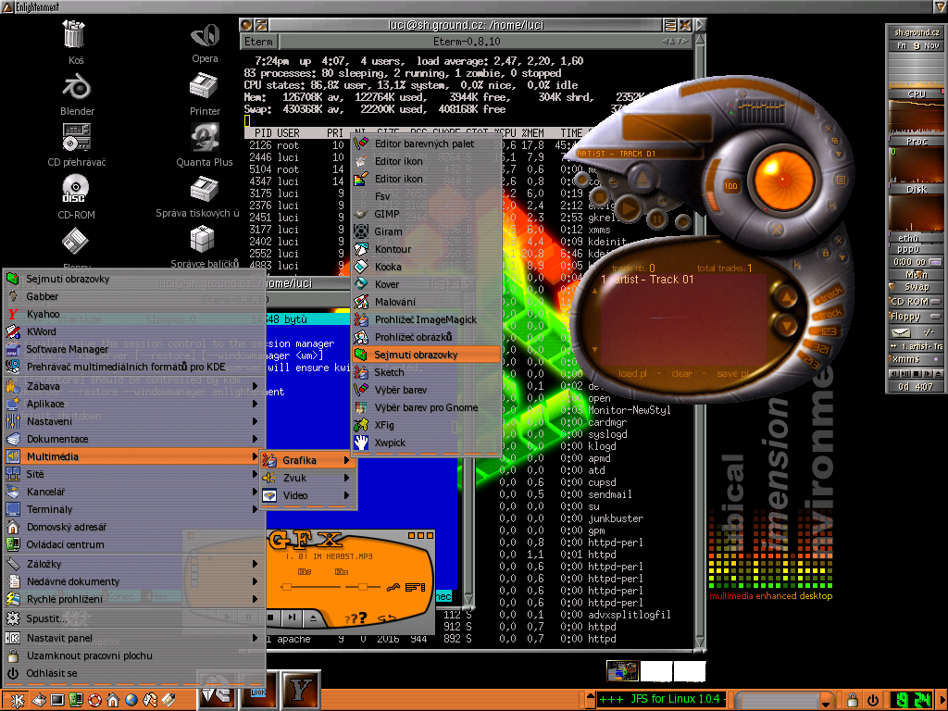The image size is (948, 711).
Task: Open the Printer desktop icon
Action: coord(204,86)
